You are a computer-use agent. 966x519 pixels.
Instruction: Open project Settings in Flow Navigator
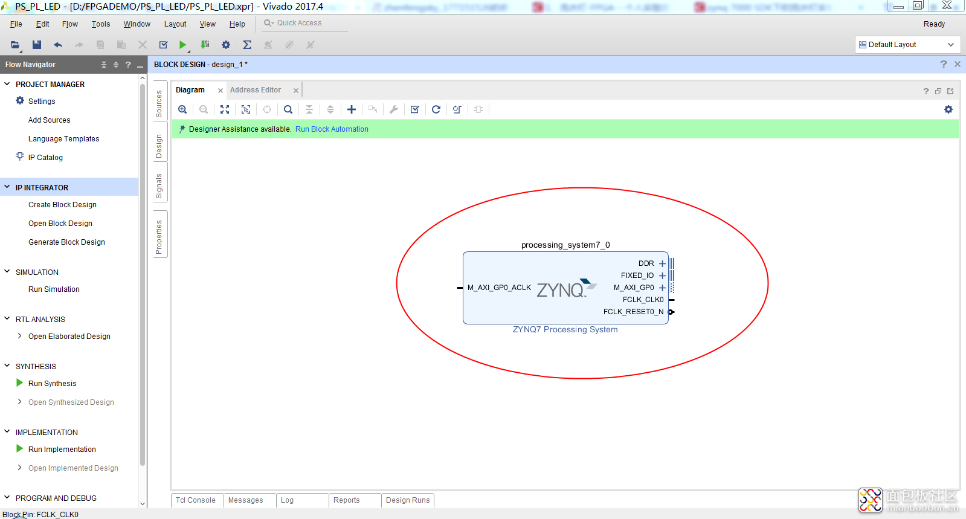[42, 102]
